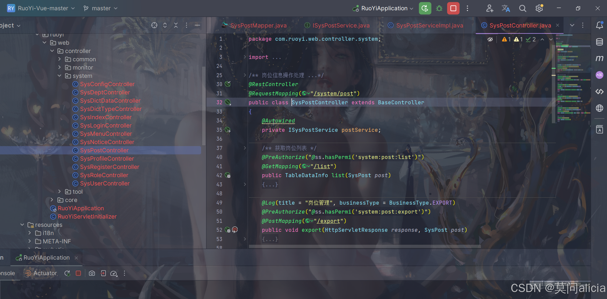This screenshot has height=299, width=607.
Task: Take thread dump with camera icon
Action: point(92,273)
